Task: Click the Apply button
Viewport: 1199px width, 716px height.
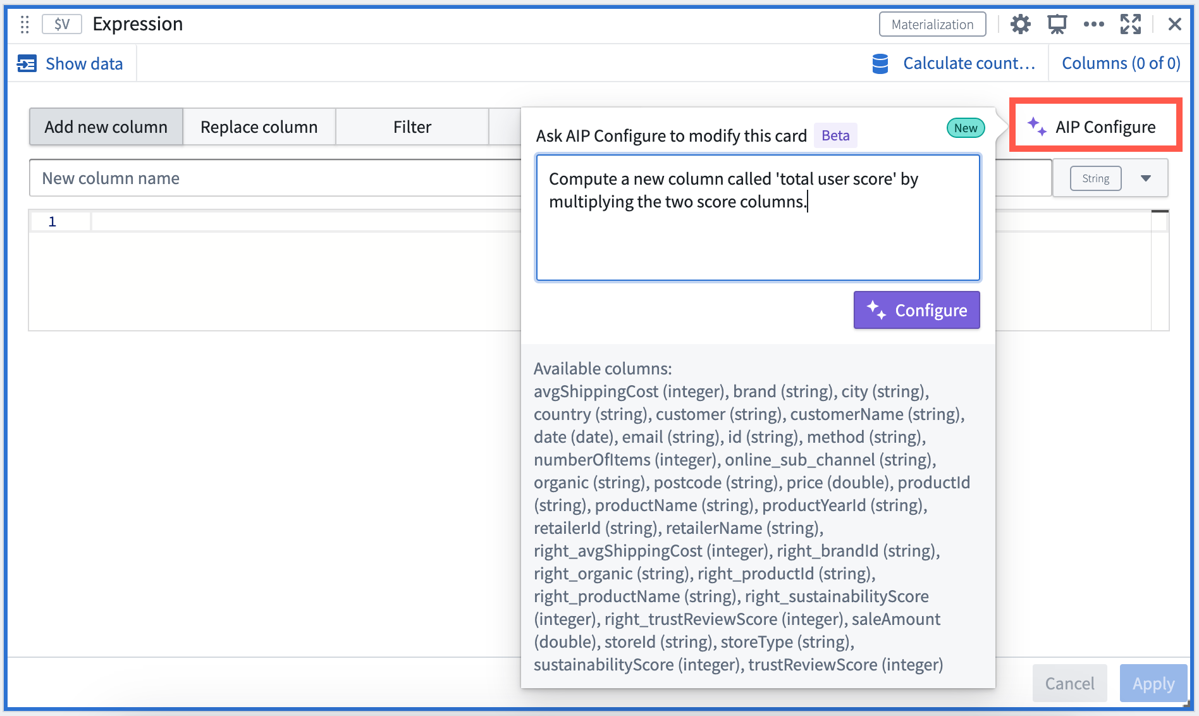Action: [x=1153, y=683]
